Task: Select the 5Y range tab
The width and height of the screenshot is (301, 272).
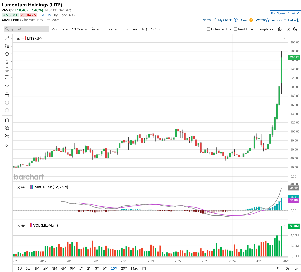Action: (105, 268)
